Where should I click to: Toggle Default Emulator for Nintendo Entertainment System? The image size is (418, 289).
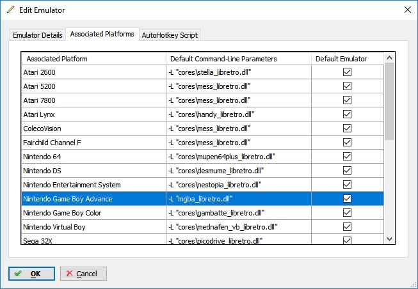[x=347, y=185]
